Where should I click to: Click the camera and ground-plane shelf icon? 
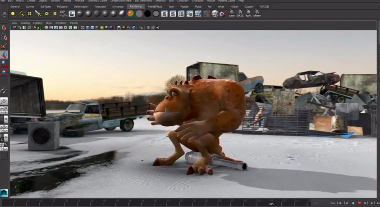click(x=63, y=14)
